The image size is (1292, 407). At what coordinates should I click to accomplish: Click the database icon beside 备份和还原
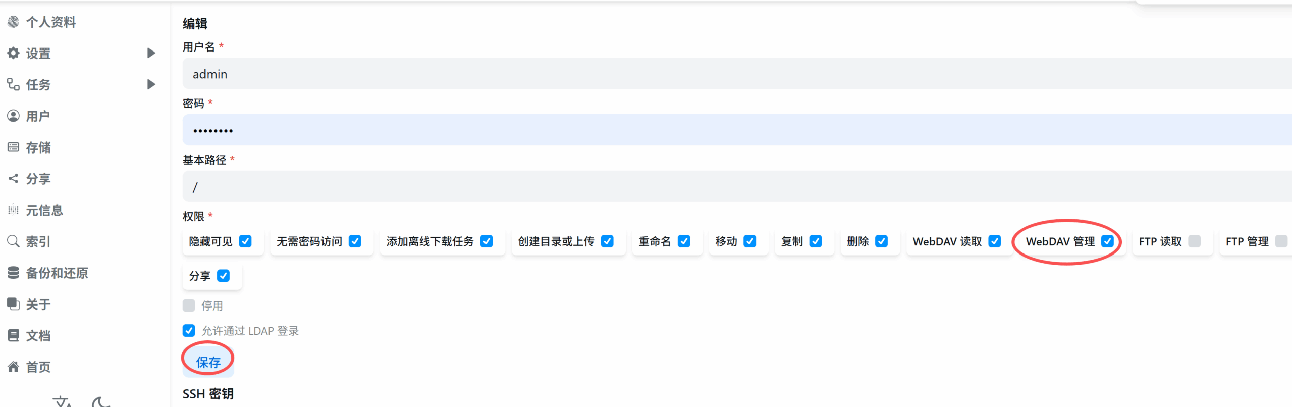[14, 273]
